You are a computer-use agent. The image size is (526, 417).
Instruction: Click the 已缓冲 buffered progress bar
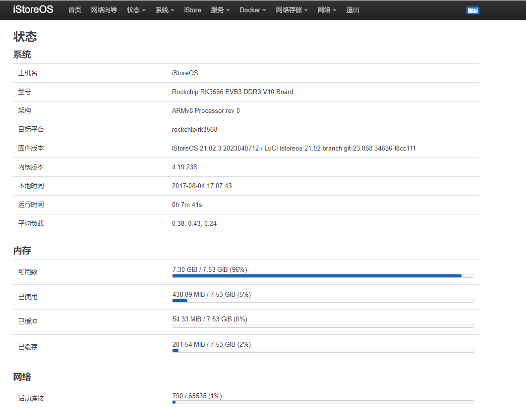(x=323, y=326)
